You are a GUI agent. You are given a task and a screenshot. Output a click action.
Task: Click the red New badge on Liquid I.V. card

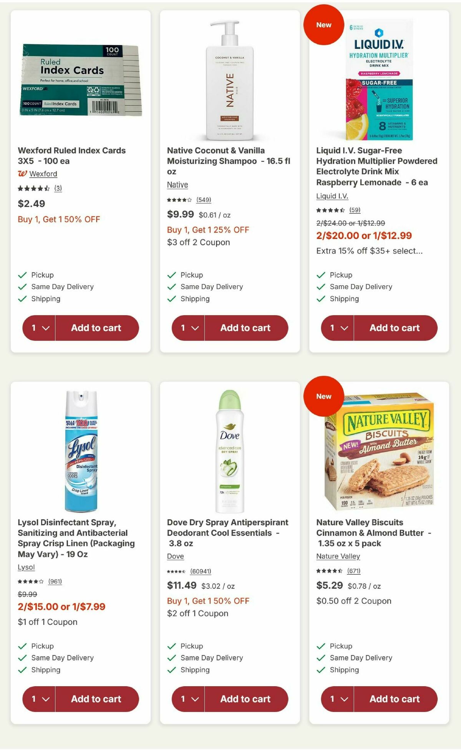[x=324, y=25]
